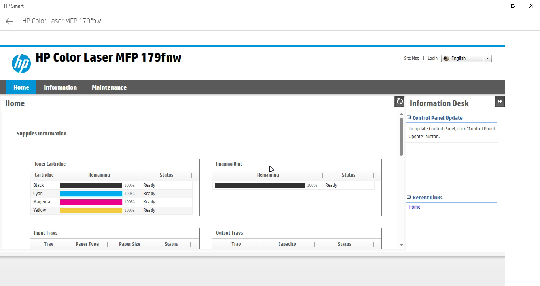This screenshot has width=540, height=286.
Task: Refresh the Home page status icon
Action: 399,102
